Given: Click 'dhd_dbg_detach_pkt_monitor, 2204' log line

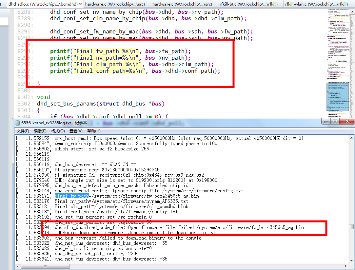Looking at the screenshot, I should 97,254.
